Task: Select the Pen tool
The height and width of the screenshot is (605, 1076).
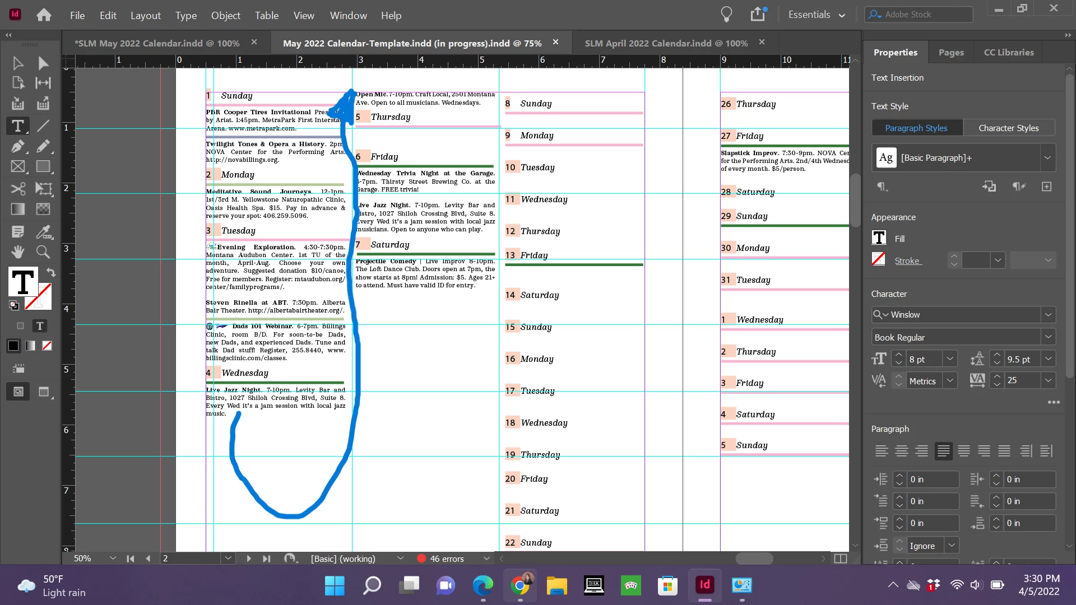Action: (18, 146)
